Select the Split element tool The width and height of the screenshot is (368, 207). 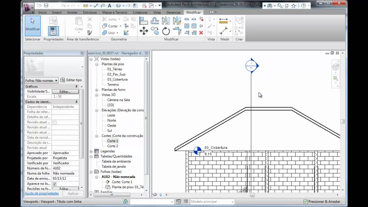coord(187,19)
